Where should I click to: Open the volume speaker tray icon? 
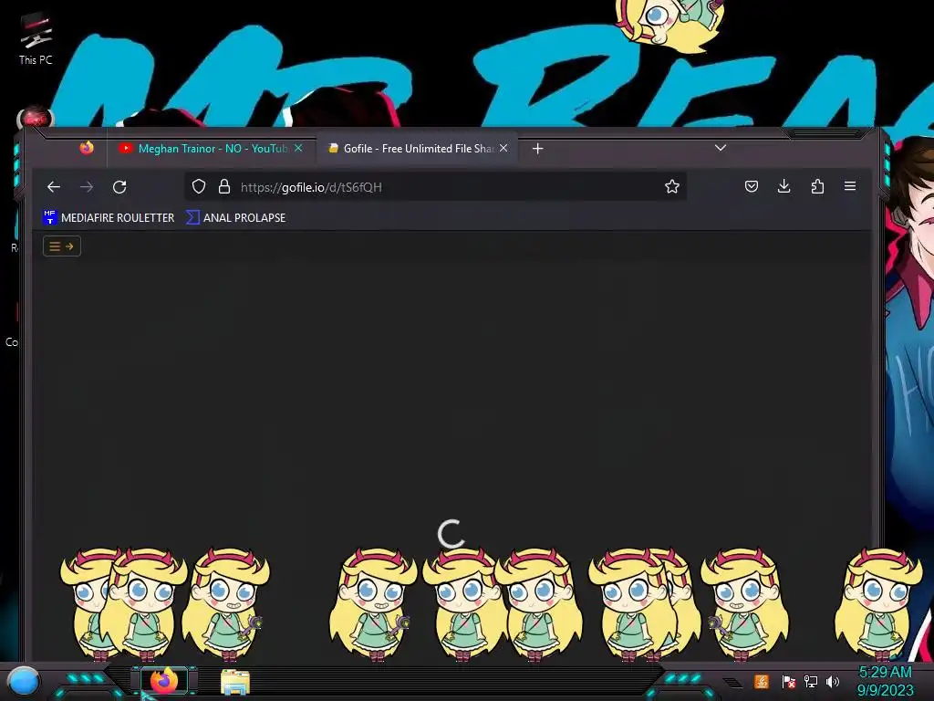pos(833,681)
